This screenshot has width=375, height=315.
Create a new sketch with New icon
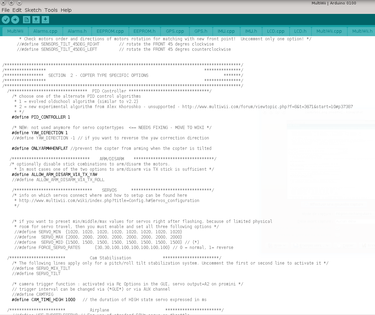(x=26, y=20)
